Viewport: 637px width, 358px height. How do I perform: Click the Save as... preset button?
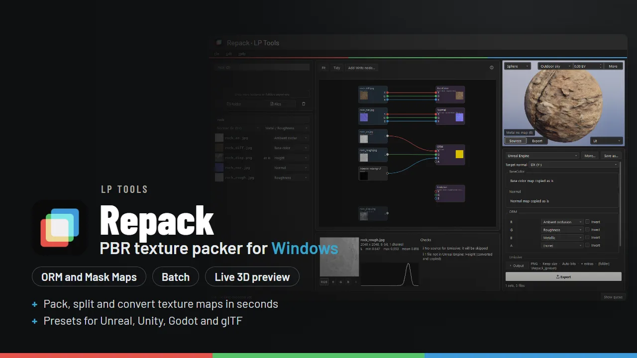click(611, 156)
